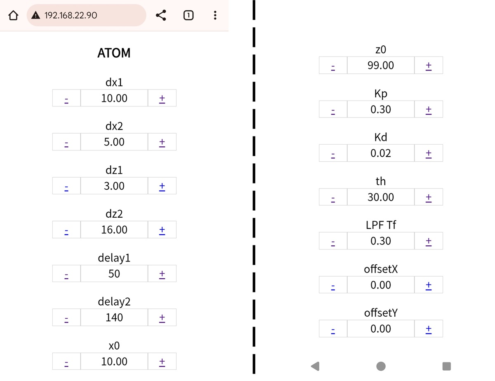Increase dx1 with the plus link
Image resolution: width=495 pixels, height=381 pixels.
tap(162, 99)
